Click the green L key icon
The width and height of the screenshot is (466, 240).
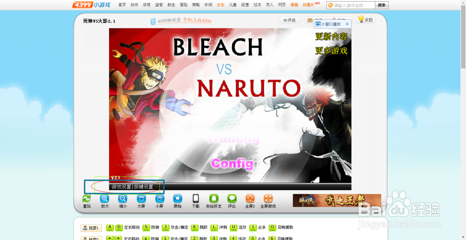214,227
